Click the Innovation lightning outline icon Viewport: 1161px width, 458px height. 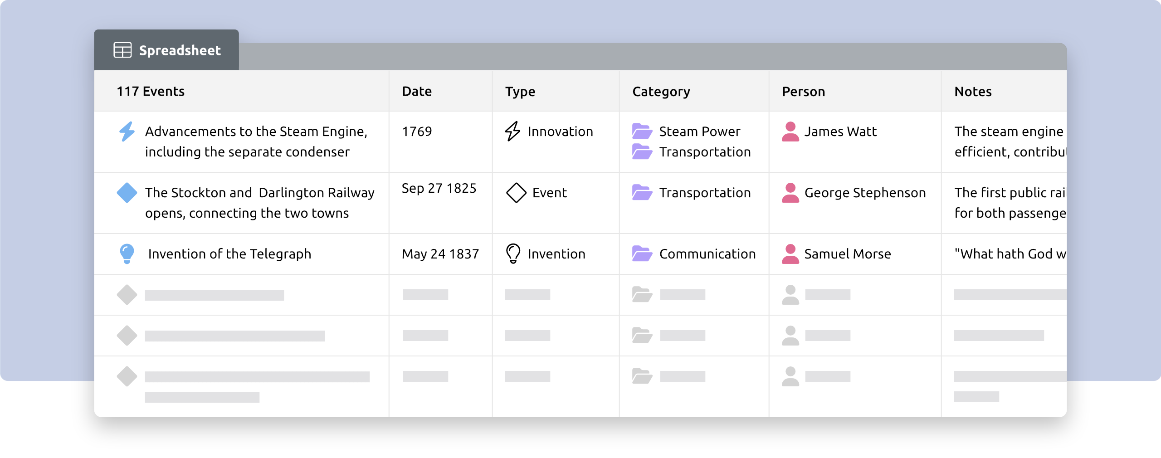[x=513, y=132]
